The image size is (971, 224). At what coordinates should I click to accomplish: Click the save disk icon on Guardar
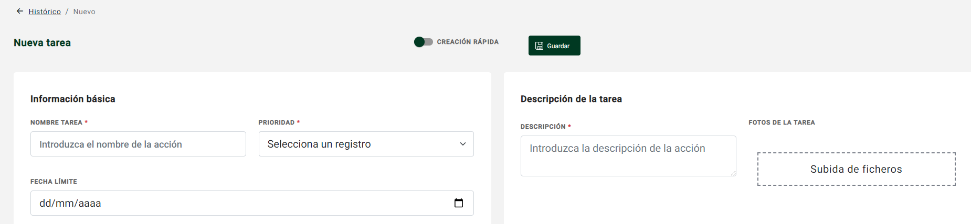(x=539, y=46)
